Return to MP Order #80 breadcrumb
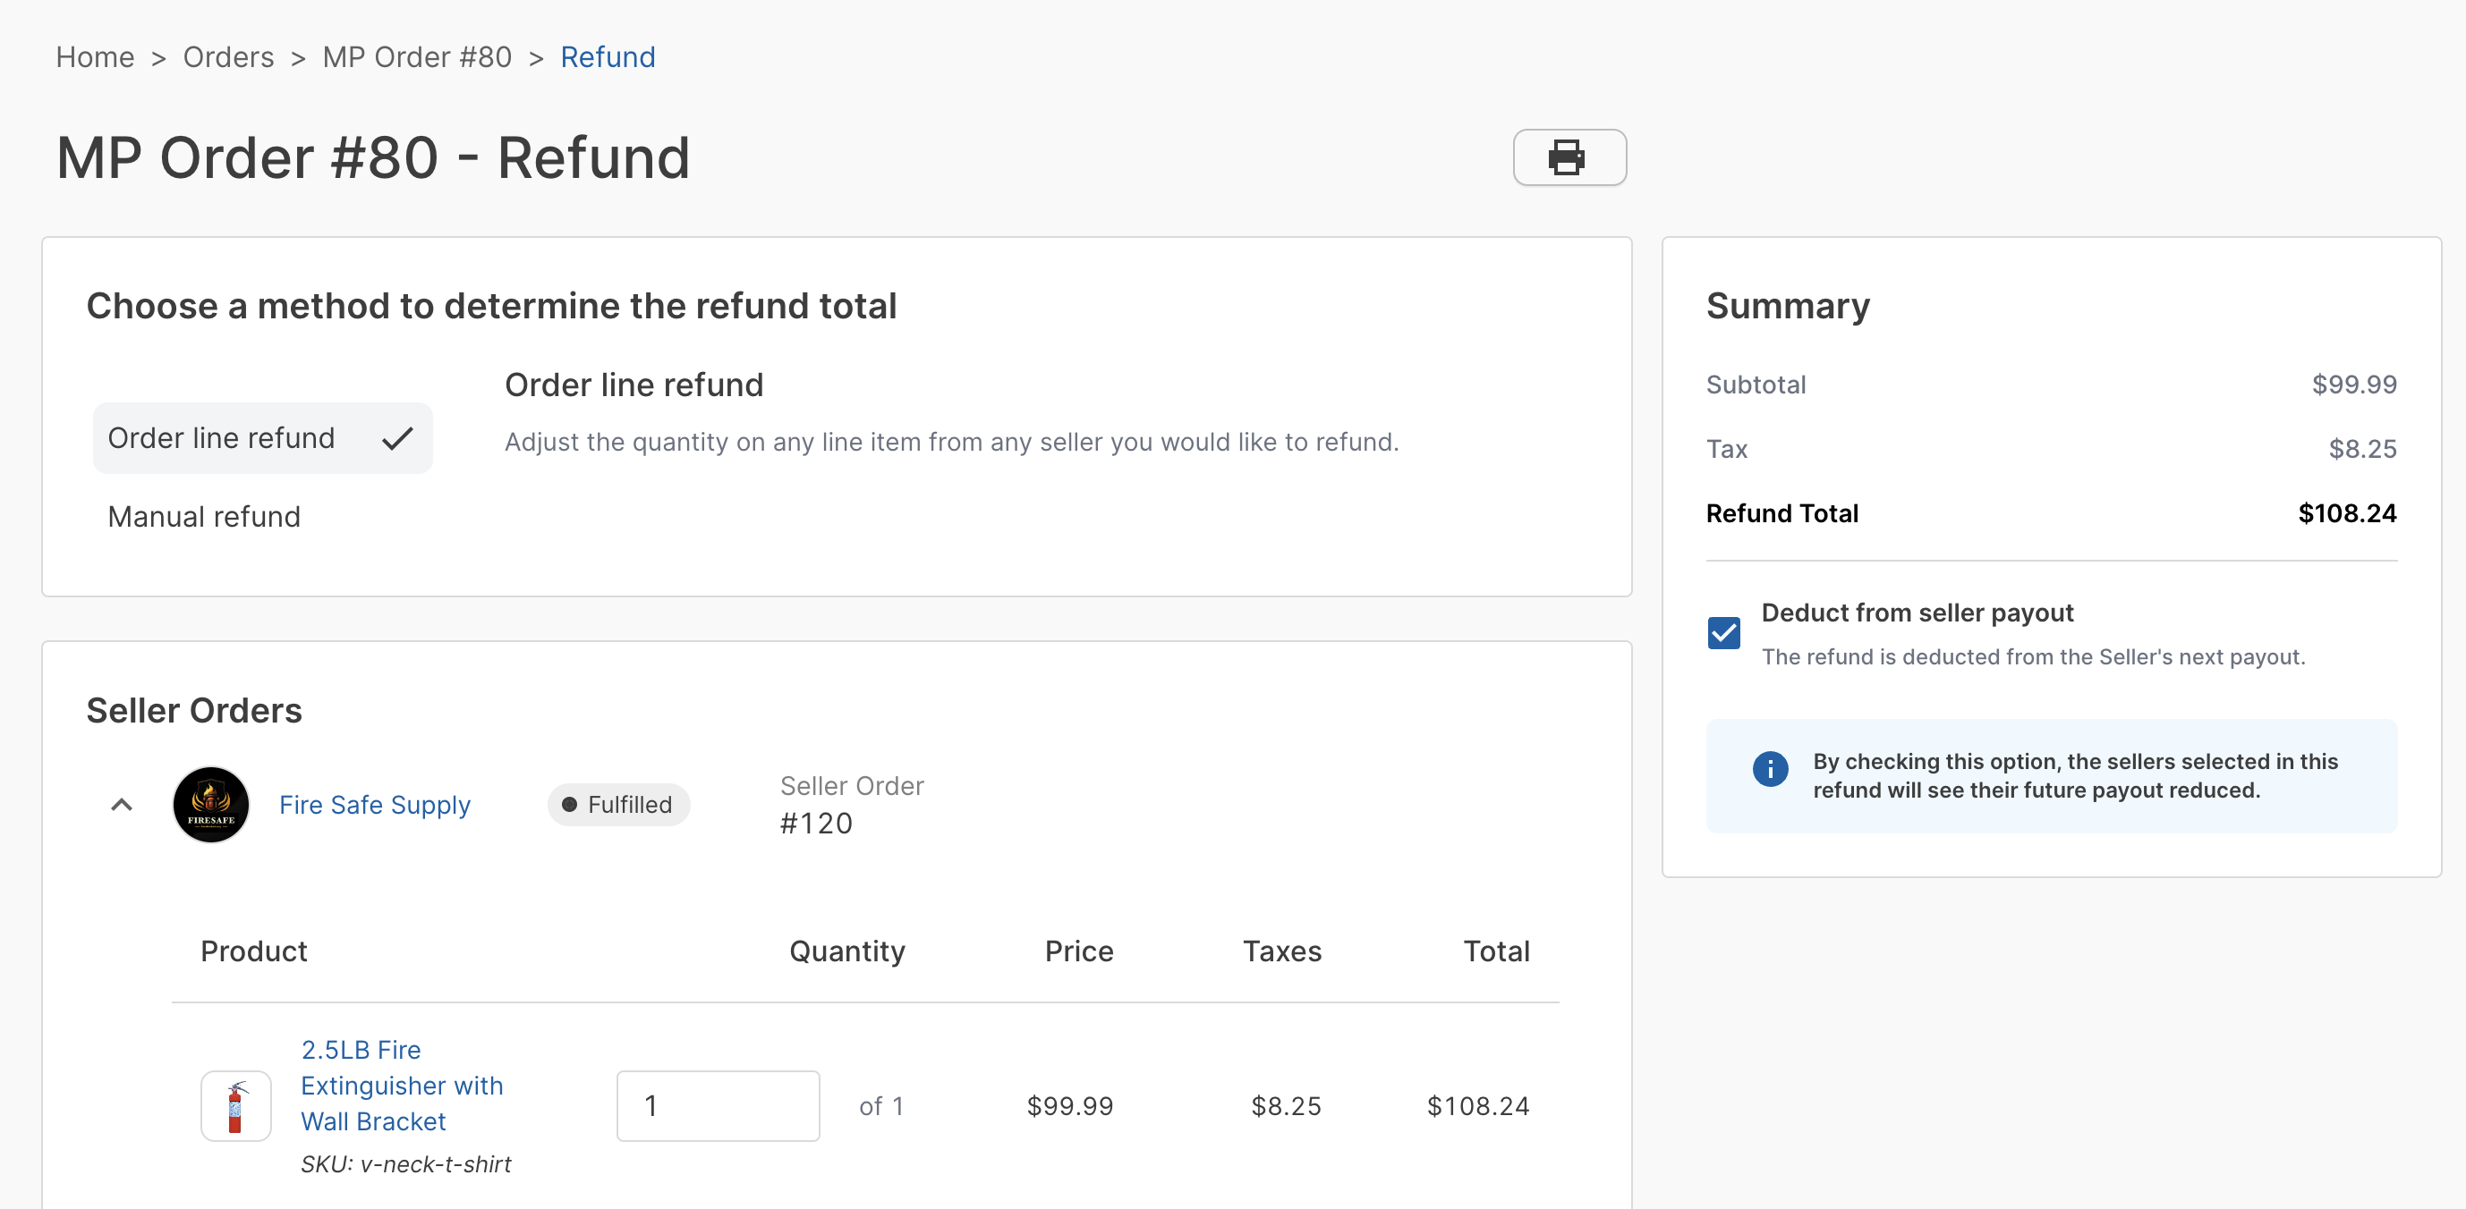 (416, 57)
